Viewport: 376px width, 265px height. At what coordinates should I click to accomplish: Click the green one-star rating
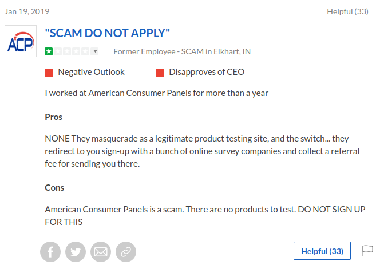(49, 51)
